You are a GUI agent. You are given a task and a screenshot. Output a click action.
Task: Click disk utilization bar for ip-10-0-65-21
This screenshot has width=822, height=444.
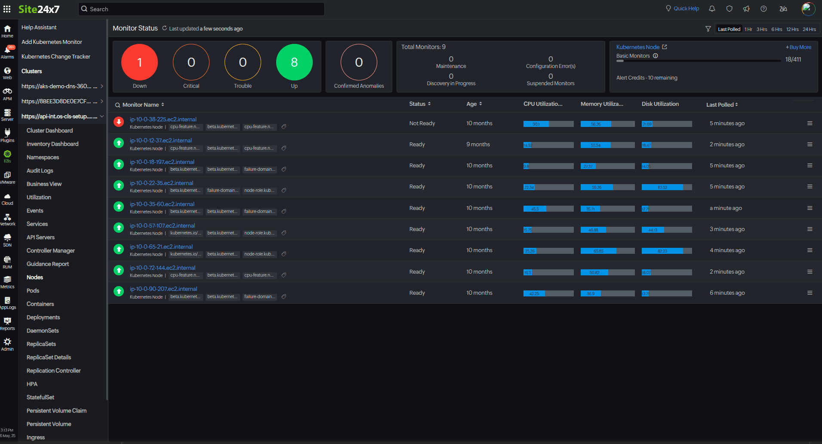[x=667, y=251]
